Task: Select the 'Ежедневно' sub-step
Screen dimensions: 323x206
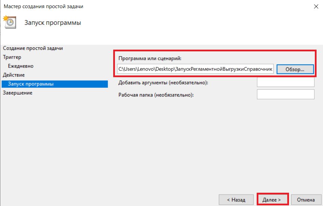Action: tap(21, 66)
